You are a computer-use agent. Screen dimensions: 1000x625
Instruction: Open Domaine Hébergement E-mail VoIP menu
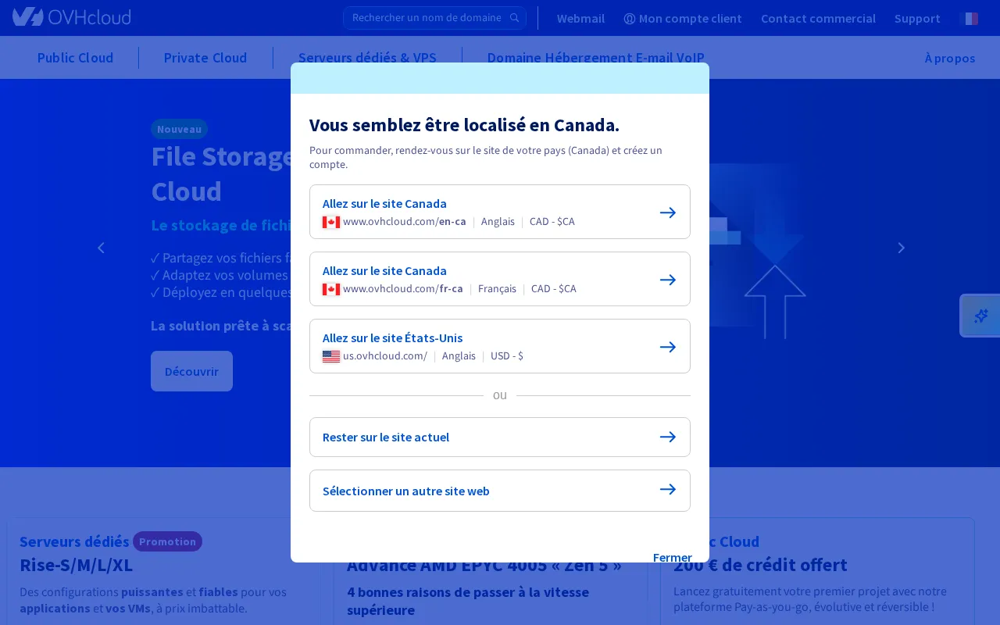pos(596,58)
